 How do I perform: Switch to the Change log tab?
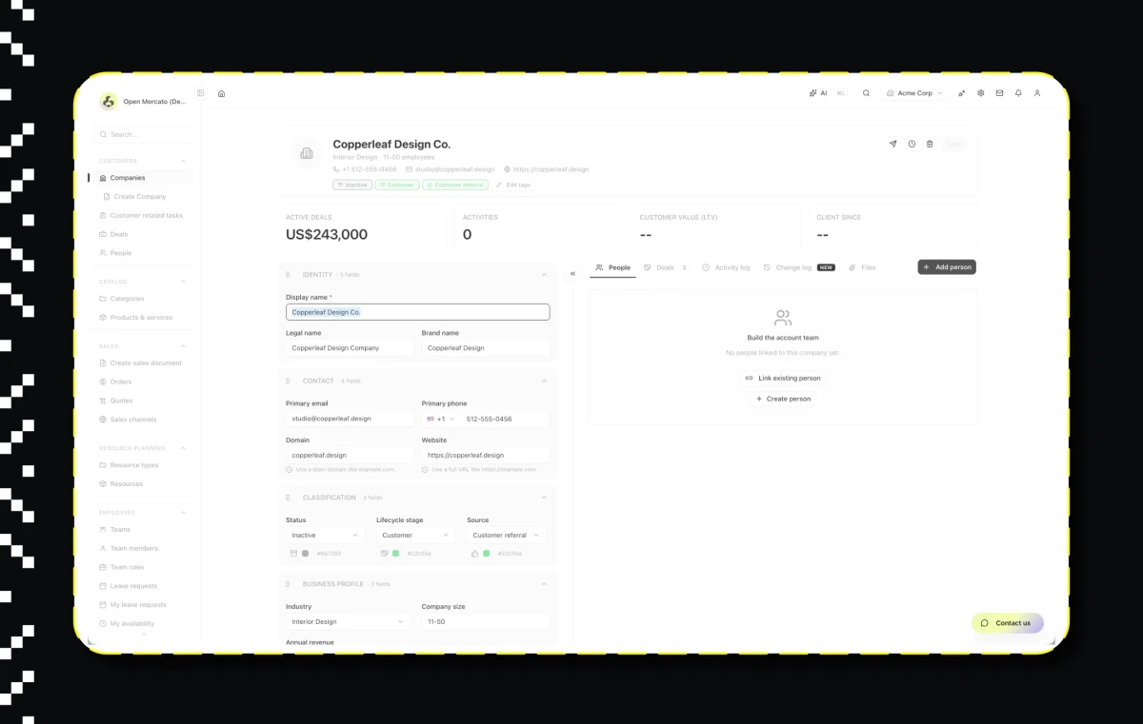798,267
